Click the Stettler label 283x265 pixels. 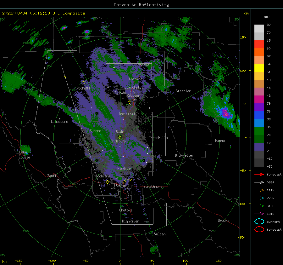pos(183,91)
